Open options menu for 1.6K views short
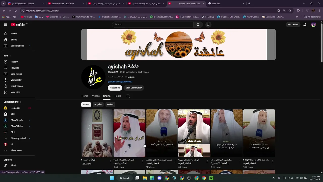 pyautogui.click(x=110, y=161)
